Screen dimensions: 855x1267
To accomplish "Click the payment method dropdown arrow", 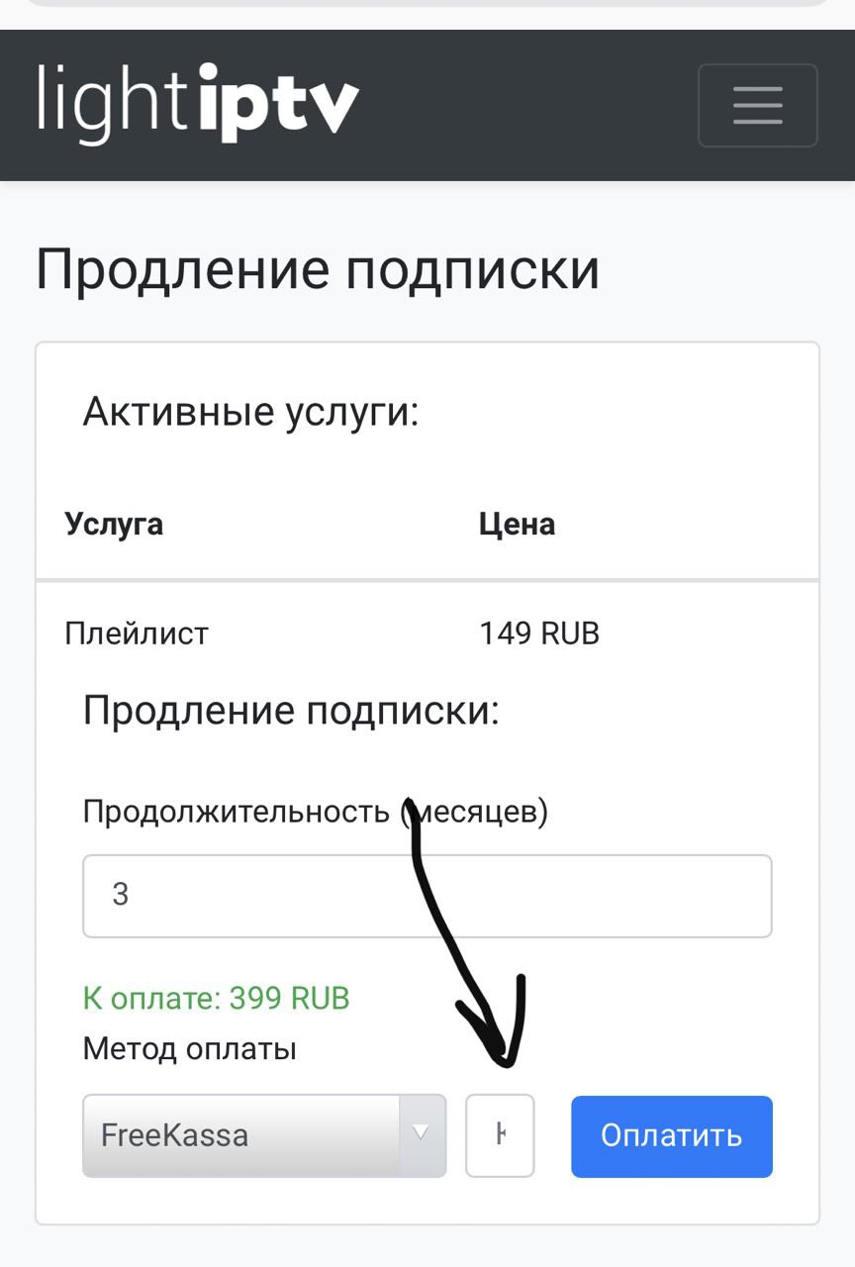I will [x=422, y=1134].
